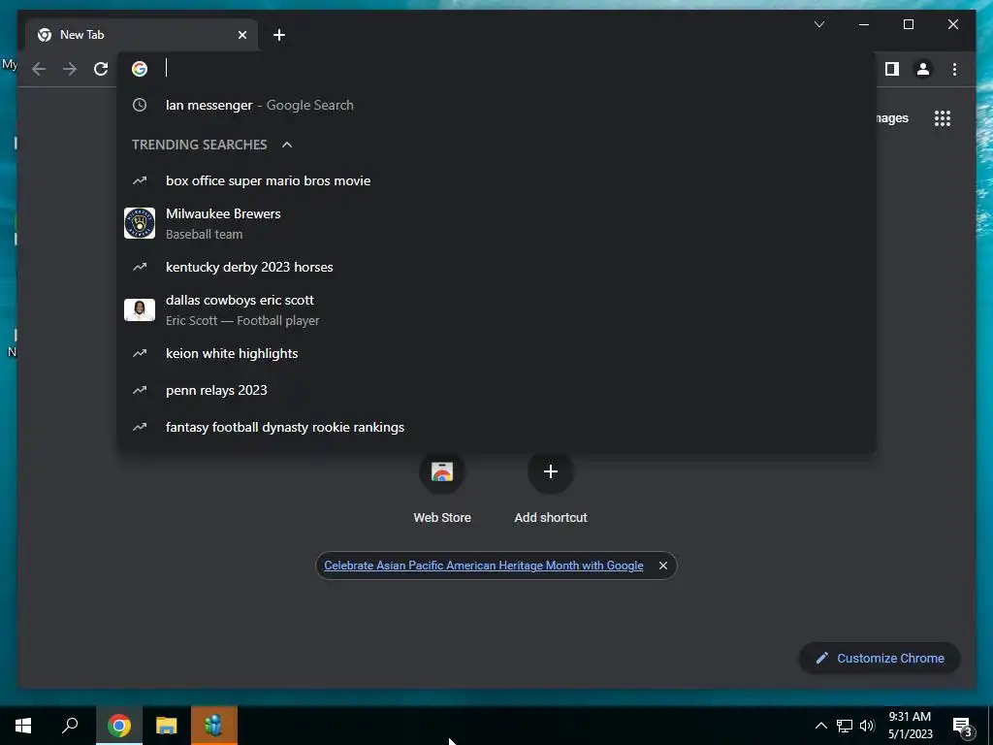
Task: Click trending icon beside keion white highlights
Action: (x=140, y=353)
